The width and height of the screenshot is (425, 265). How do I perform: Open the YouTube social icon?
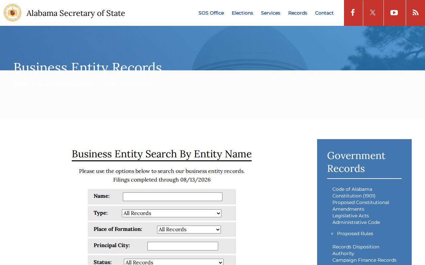tap(394, 13)
